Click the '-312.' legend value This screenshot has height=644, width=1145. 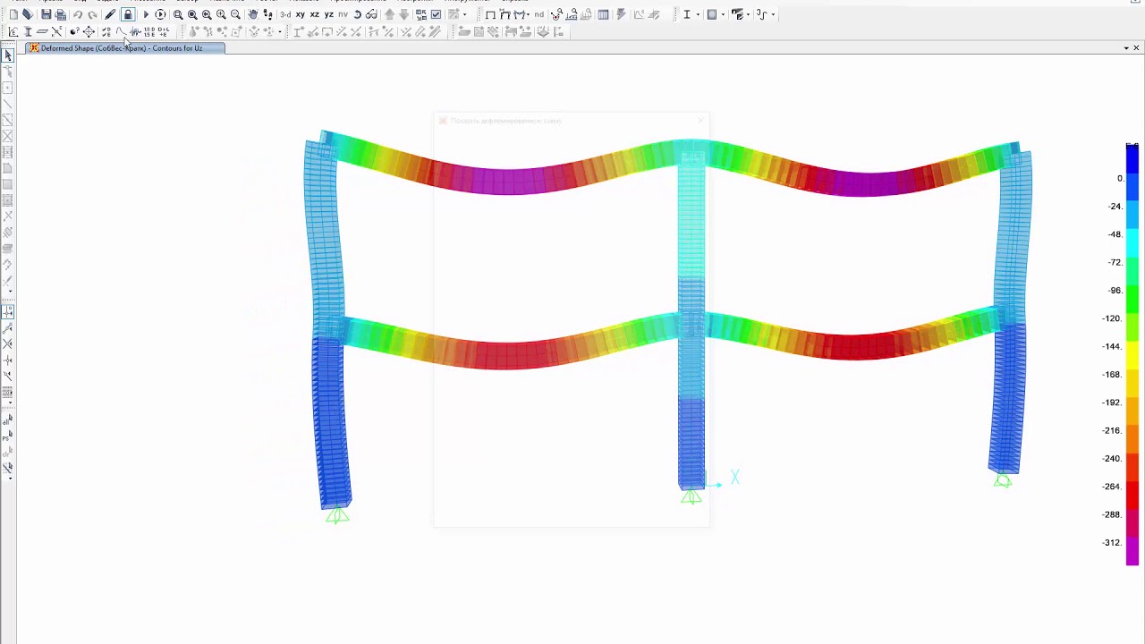(1112, 543)
